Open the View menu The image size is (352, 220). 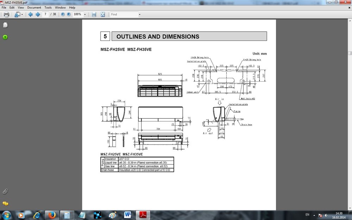pos(21,7)
